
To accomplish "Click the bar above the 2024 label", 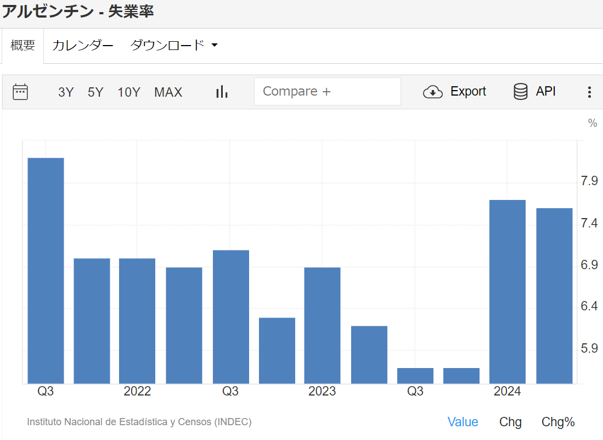I will point(507,291).
